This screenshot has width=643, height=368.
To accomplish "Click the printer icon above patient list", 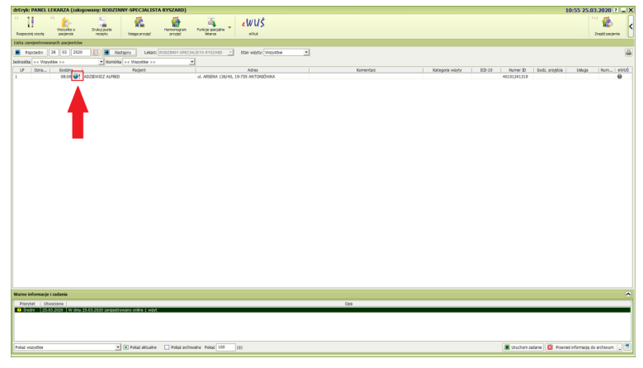I will click(x=628, y=52).
